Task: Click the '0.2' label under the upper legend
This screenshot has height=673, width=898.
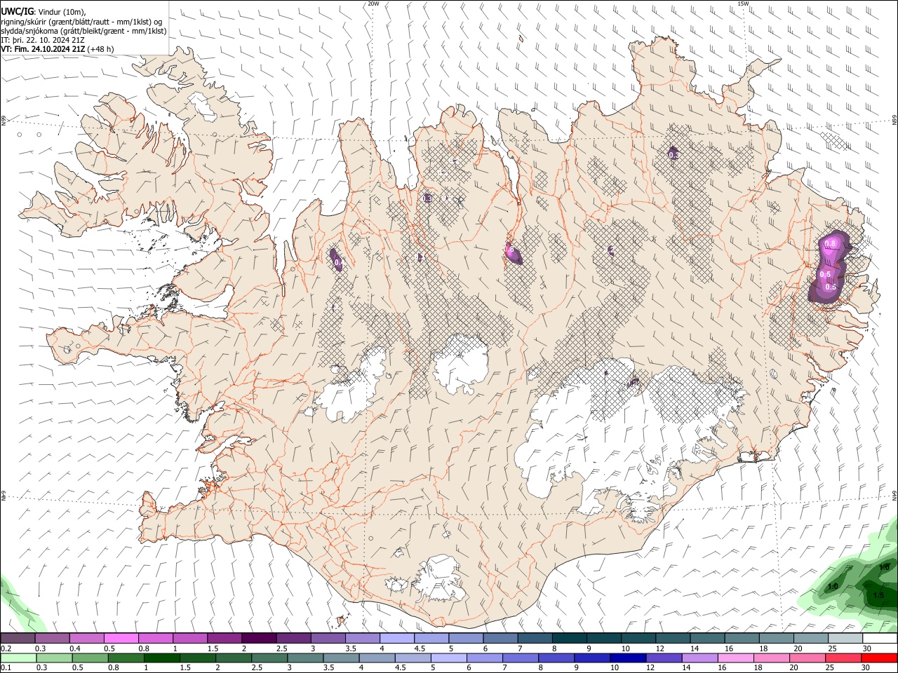Action: click(x=6, y=648)
